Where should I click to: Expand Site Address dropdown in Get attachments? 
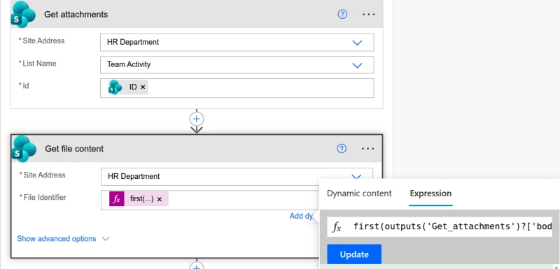pos(357,43)
